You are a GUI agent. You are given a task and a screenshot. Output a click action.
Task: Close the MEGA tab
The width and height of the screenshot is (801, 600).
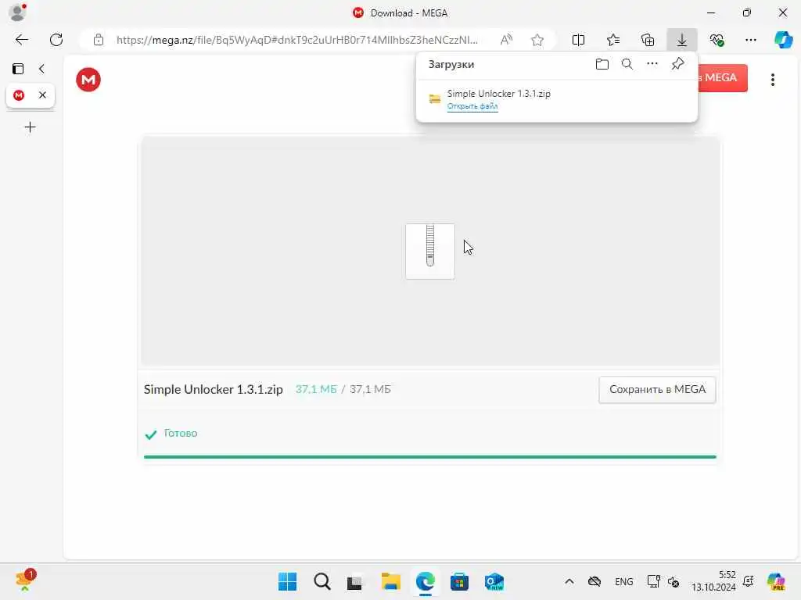[42, 95]
